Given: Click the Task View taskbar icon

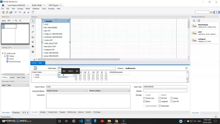Looking at the screenshot, I should (66, 121).
